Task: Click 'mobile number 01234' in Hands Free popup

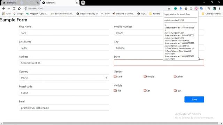Action: [174, 20]
